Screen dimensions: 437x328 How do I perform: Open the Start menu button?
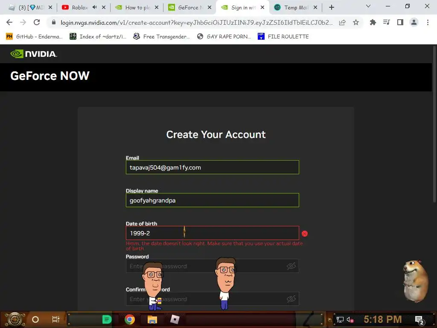pyautogui.click(x=15, y=319)
